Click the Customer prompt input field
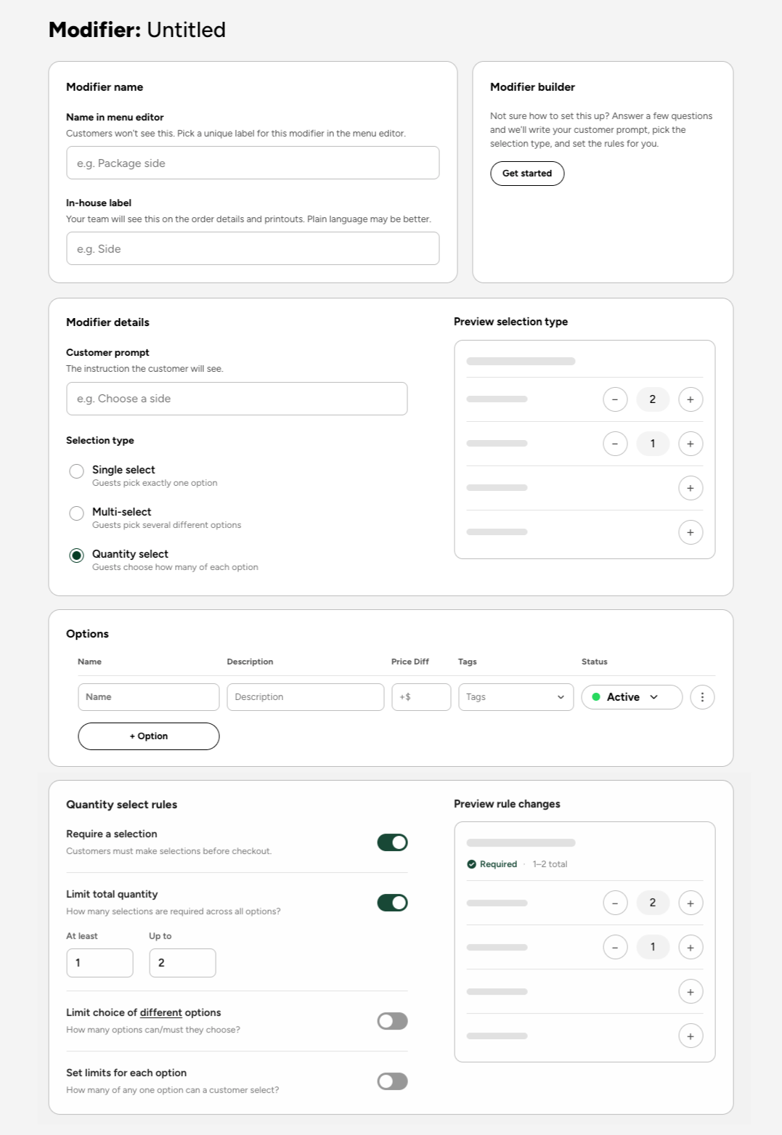782x1135 pixels. [237, 399]
